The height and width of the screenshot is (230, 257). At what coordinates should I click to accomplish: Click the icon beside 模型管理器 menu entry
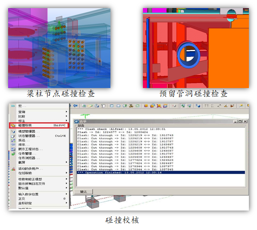coord(13,131)
